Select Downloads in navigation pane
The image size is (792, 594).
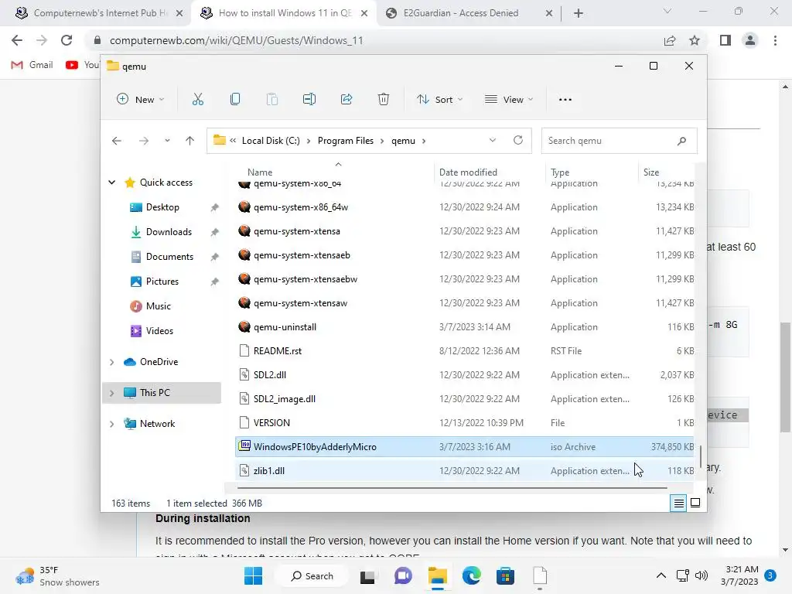pyautogui.click(x=169, y=232)
